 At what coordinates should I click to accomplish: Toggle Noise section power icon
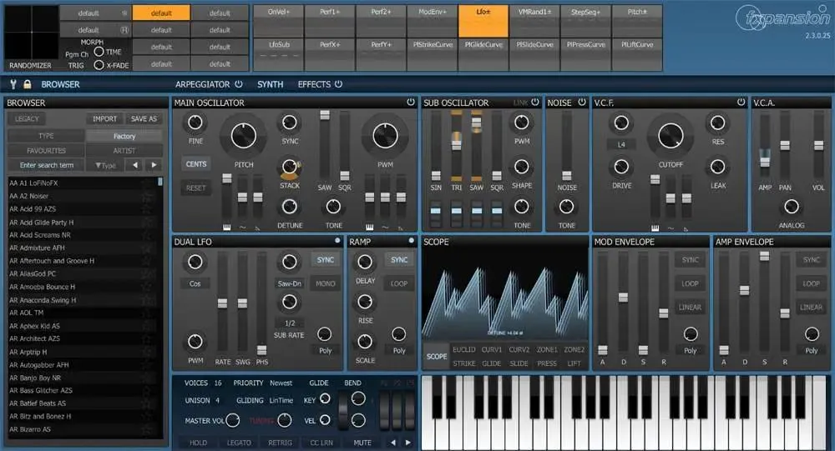581,102
